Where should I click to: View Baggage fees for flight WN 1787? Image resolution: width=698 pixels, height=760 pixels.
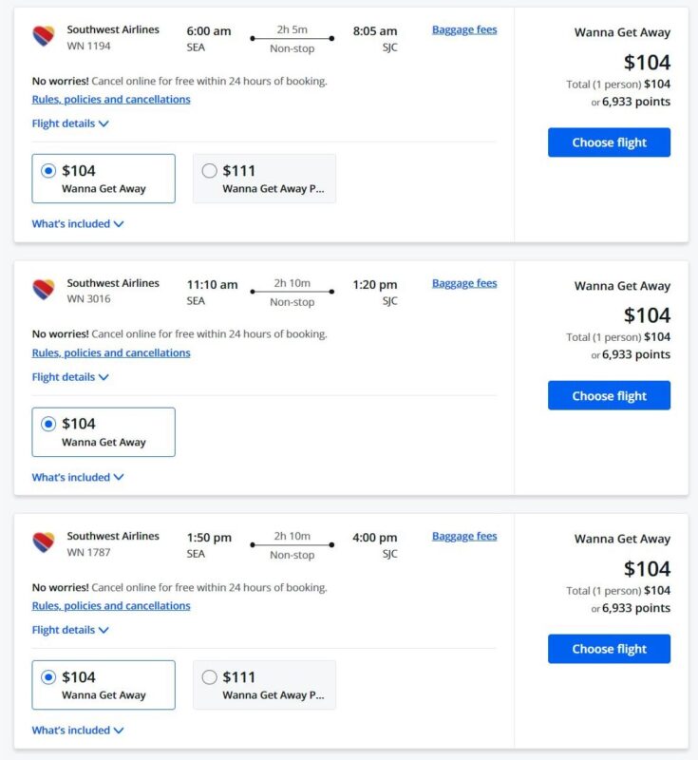[x=464, y=536]
